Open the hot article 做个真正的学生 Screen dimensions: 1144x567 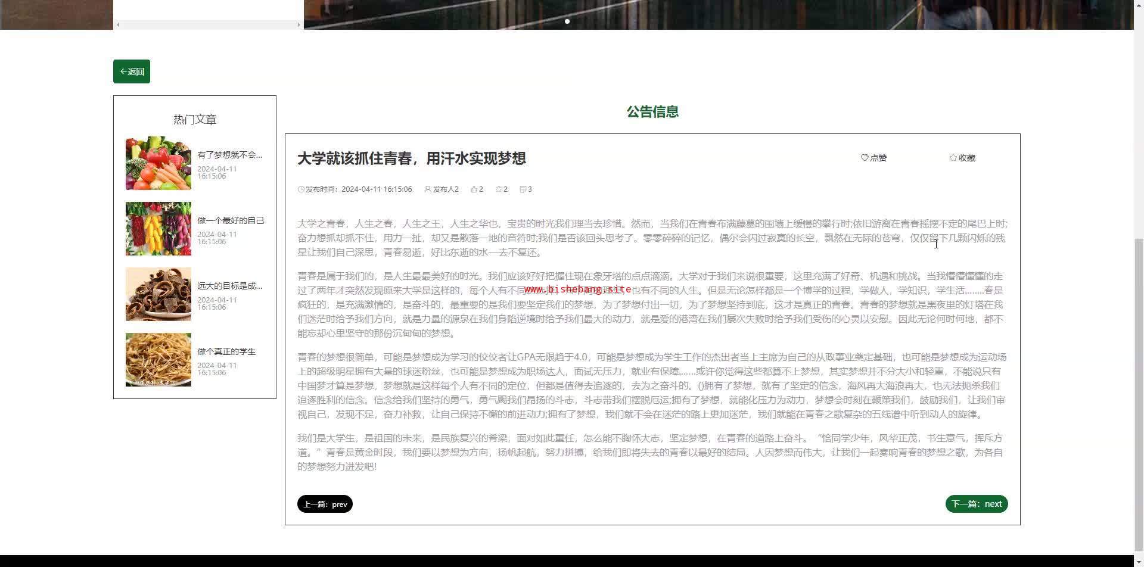click(226, 351)
